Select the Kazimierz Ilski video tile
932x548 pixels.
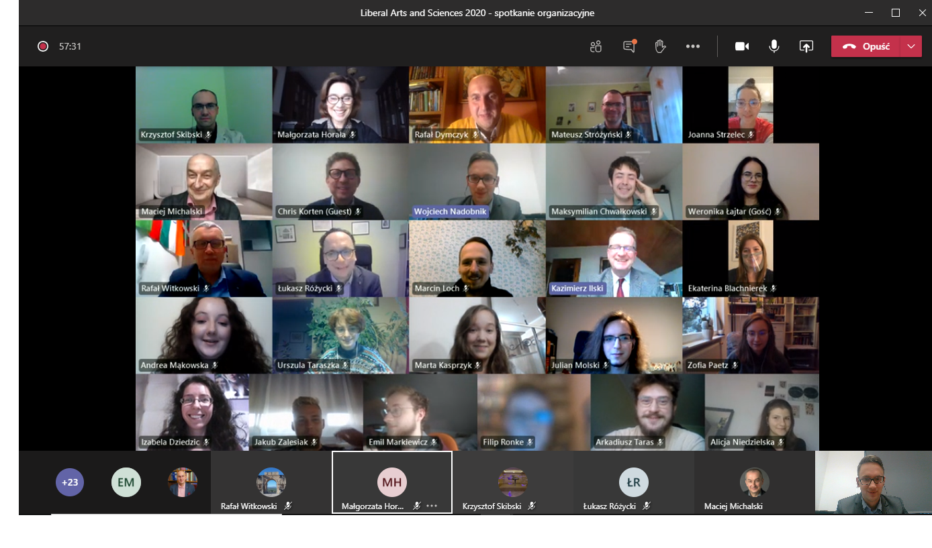tap(614, 258)
